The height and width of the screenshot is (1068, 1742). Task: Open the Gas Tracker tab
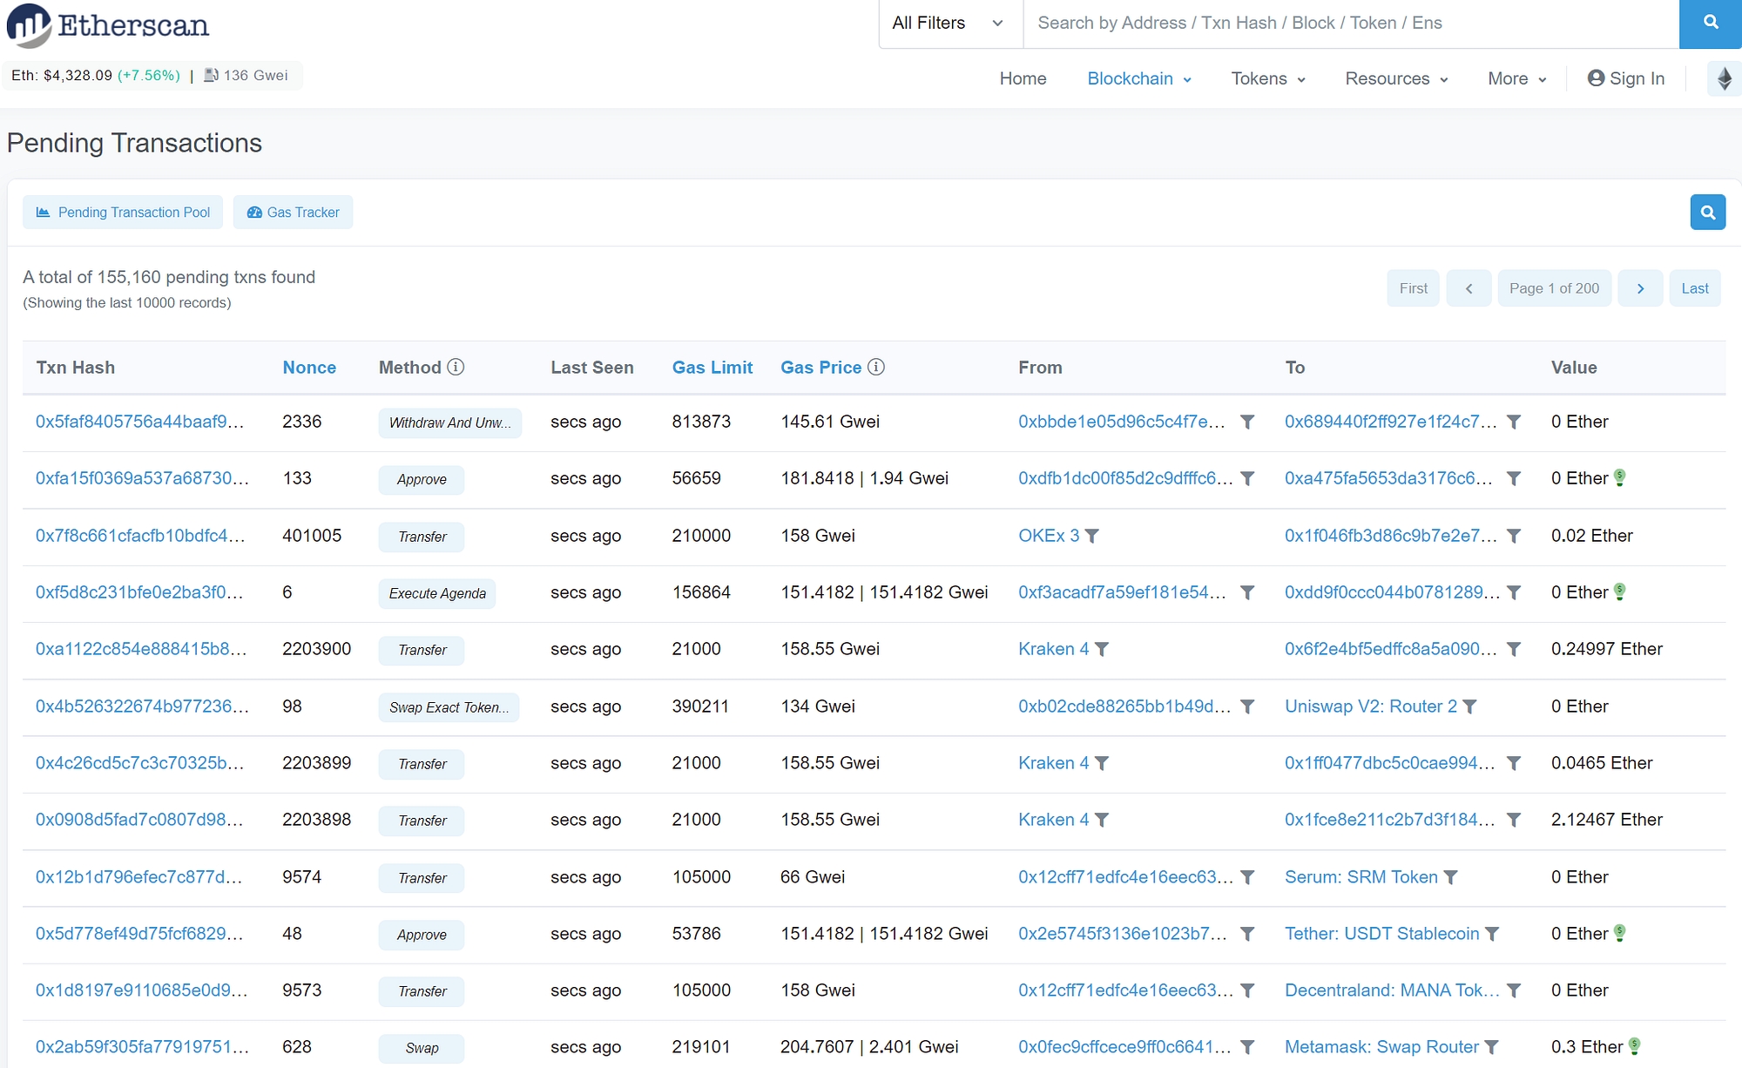(294, 213)
